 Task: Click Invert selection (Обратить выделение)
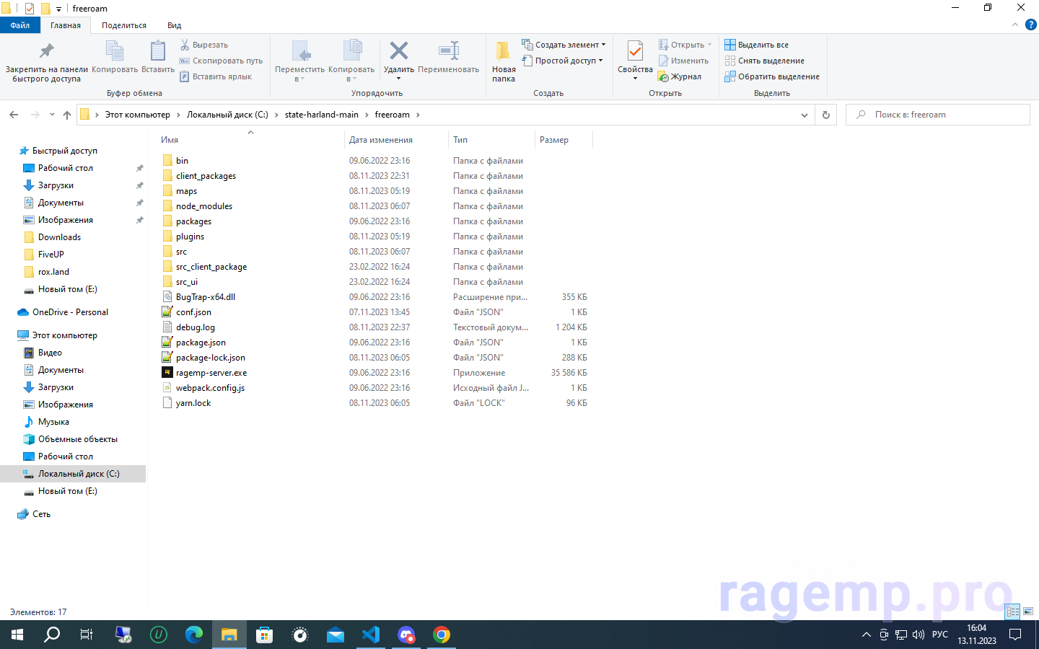point(772,76)
